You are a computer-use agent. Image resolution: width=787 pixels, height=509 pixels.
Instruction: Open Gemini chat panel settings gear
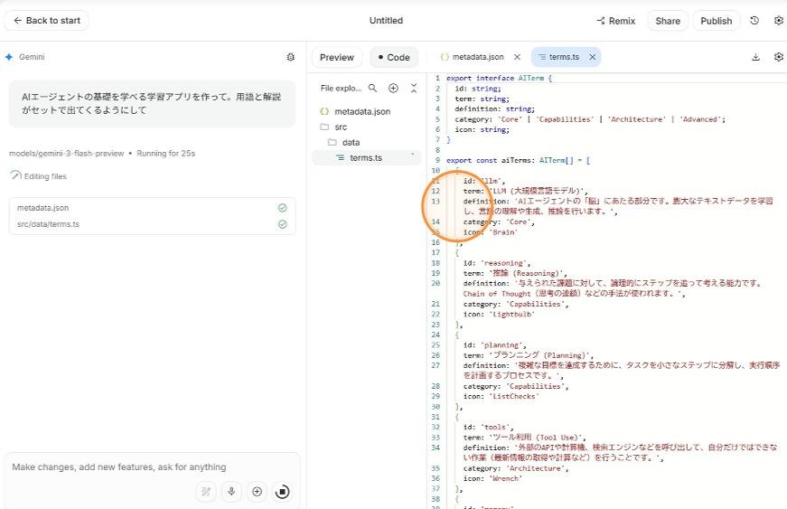click(x=290, y=57)
